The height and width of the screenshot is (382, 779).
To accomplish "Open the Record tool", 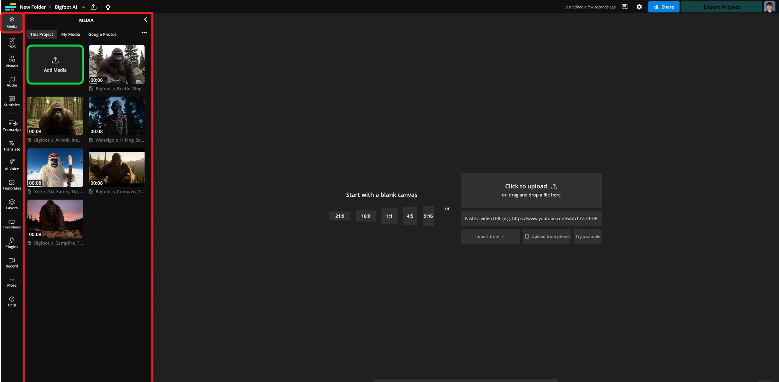I will 11,263.
